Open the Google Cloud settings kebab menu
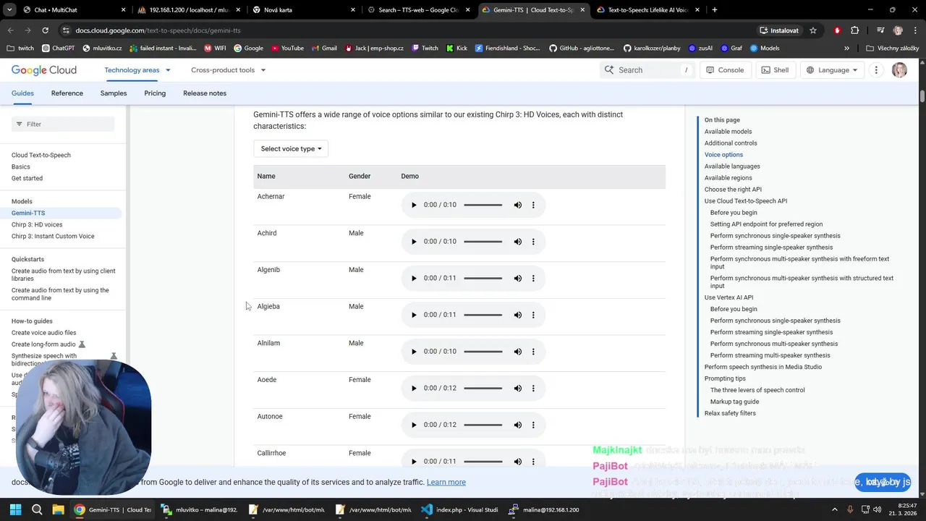The width and height of the screenshot is (926, 521). [876, 70]
